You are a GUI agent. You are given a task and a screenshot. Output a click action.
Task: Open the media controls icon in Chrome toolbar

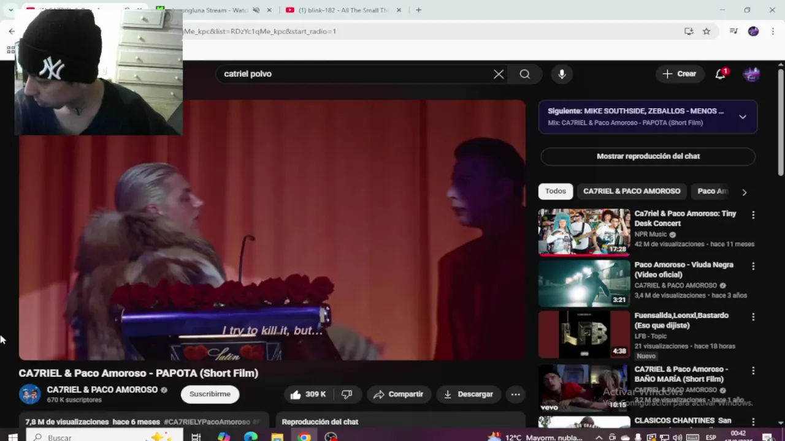[x=733, y=31]
